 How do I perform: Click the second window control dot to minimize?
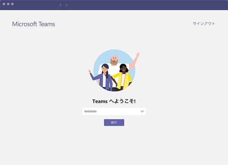point(8,4)
